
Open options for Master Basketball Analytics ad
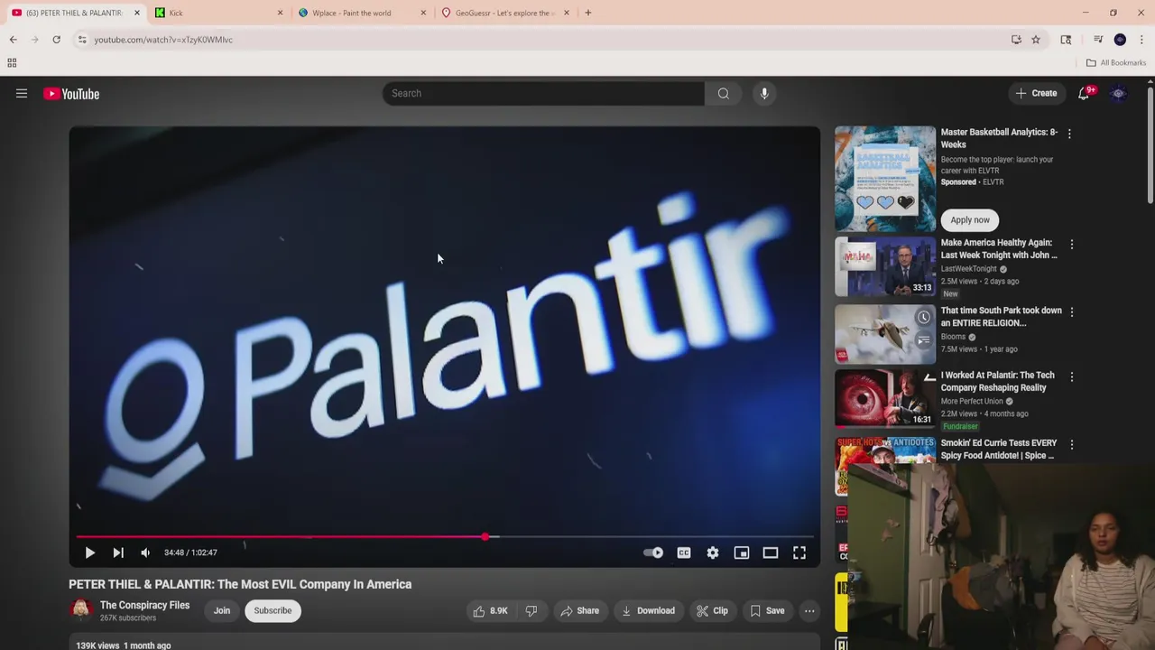pyautogui.click(x=1069, y=134)
